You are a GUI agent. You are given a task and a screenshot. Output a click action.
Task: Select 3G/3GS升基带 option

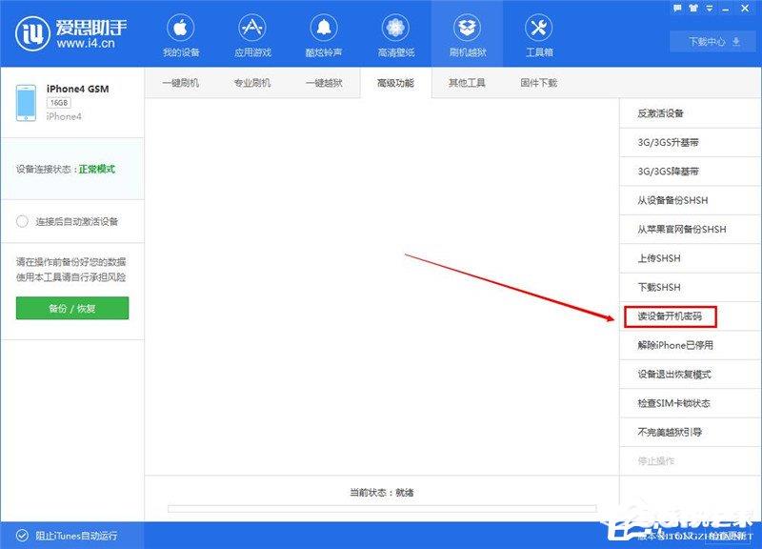click(x=690, y=142)
